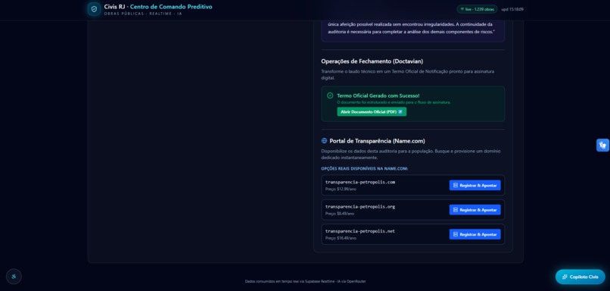This screenshot has height=291, width=610.
Task: Click Civis RJ title text
Action: tap(114, 7)
